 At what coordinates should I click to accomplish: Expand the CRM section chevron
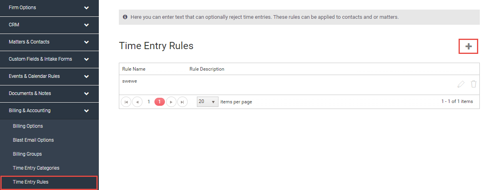click(86, 25)
